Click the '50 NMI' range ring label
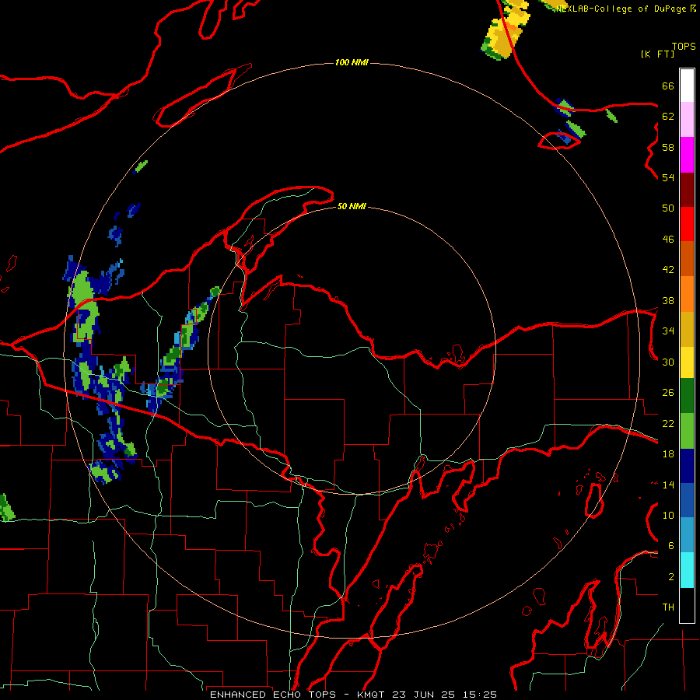This screenshot has height=700, width=700. [x=352, y=206]
